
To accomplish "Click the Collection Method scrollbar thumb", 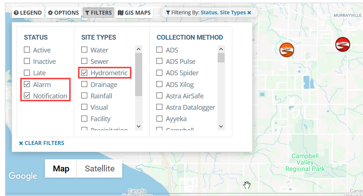I will point(221,58).
